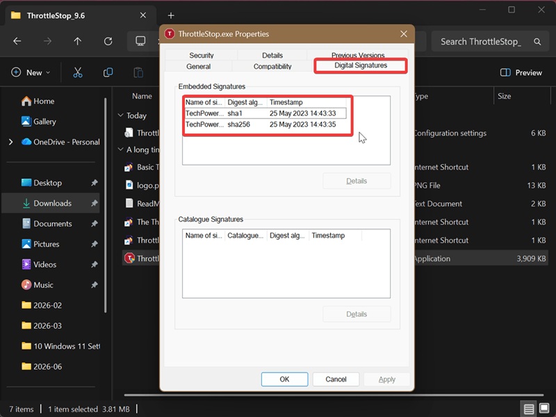Navigate back with the left arrow
Viewport: 556px width, 417px height.
click(17, 42)
